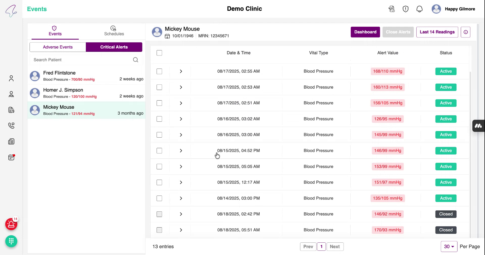Open the 30 Per Page dropdown
Image resolution: width=485 pixels, height=255 pixels.
coord(449,246)
